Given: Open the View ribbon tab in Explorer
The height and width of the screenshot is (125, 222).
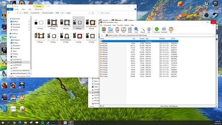Looking at the screenshot, I should coord(30,9).
